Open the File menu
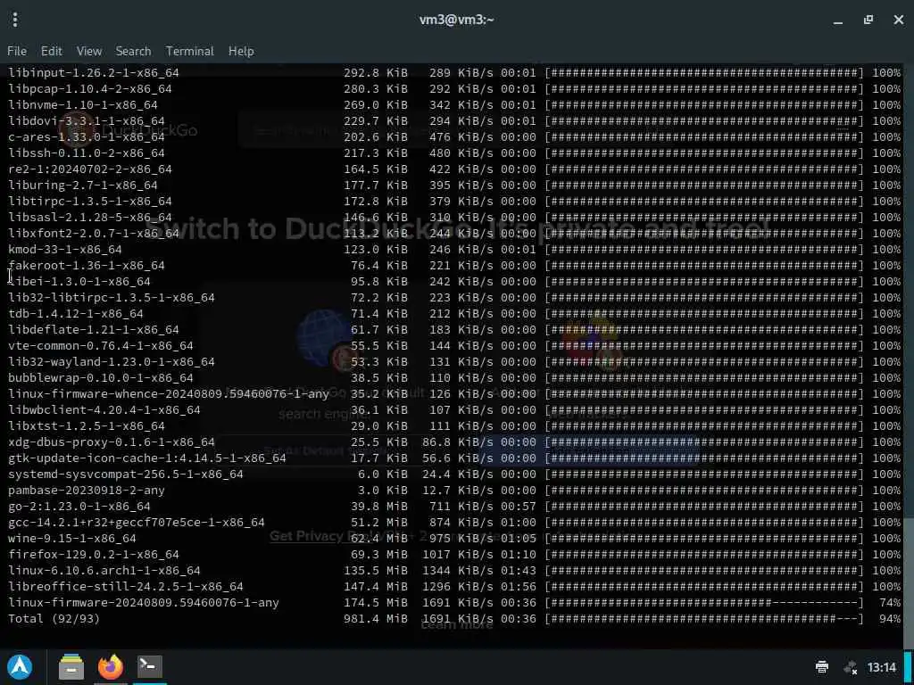 coord(17,51)
